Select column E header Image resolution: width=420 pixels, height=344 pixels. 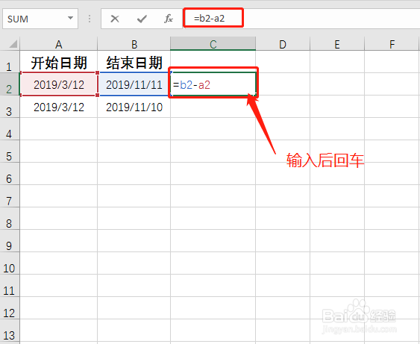pyautogui.click(x=337, y=44)
